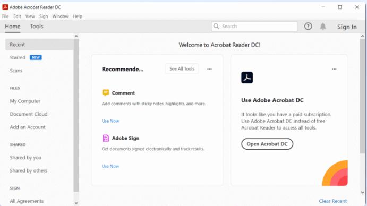Screen dimensions: 367x206
Task: Open Shared by you list
Action: tap(25, 158)
